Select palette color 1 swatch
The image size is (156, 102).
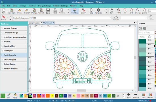point(21,96)
